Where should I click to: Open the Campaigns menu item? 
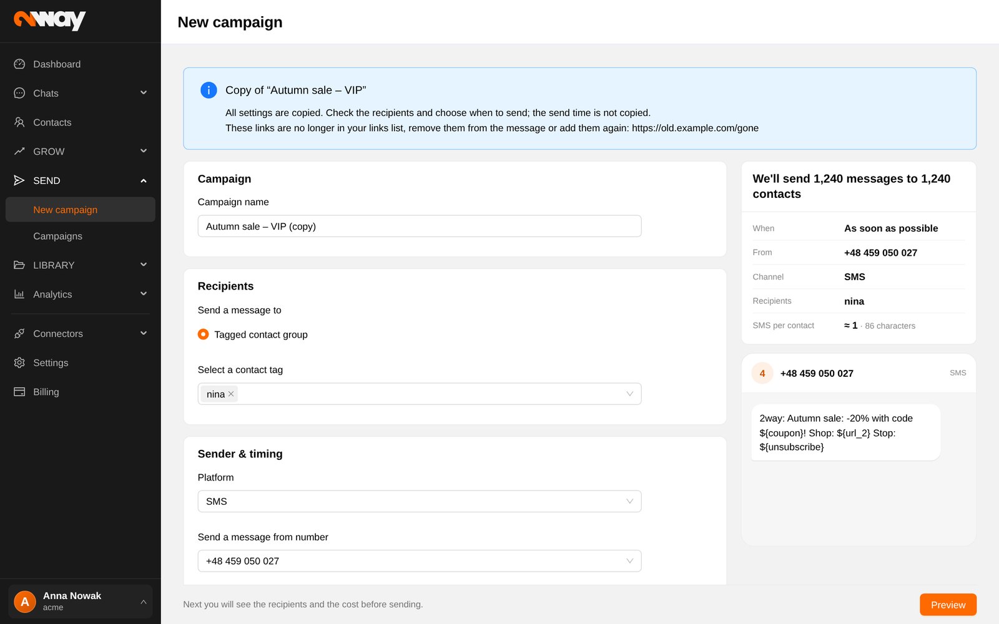click(x=81, y=236)
